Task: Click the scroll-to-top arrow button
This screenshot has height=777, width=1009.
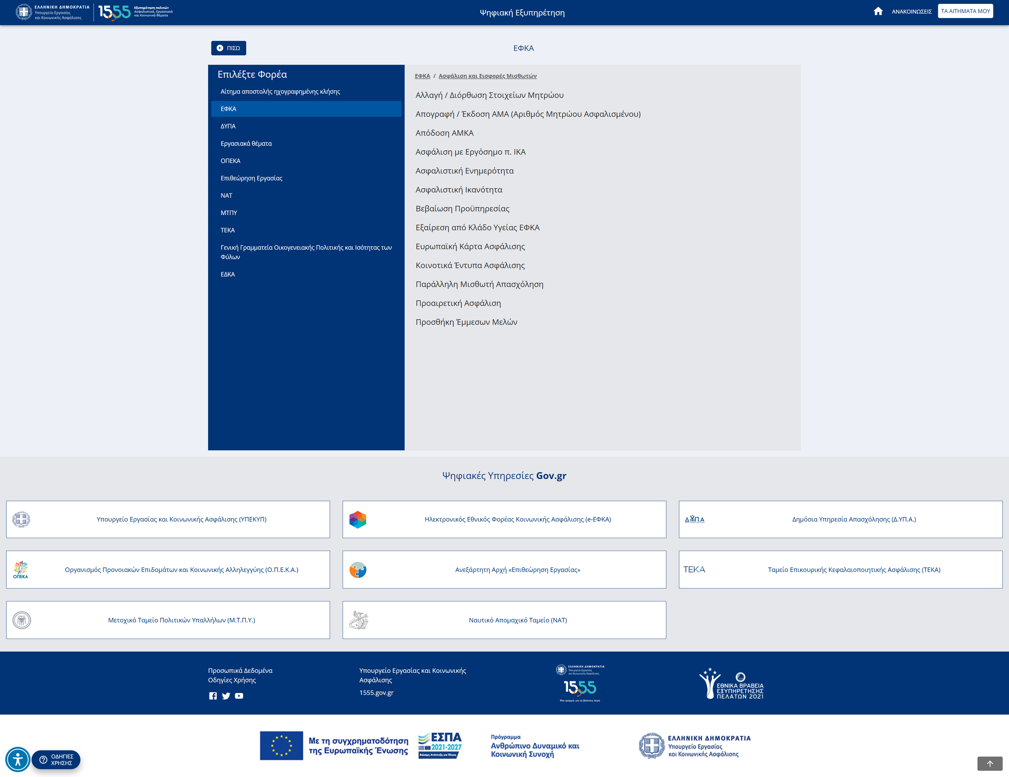Action: pos(990,763)
